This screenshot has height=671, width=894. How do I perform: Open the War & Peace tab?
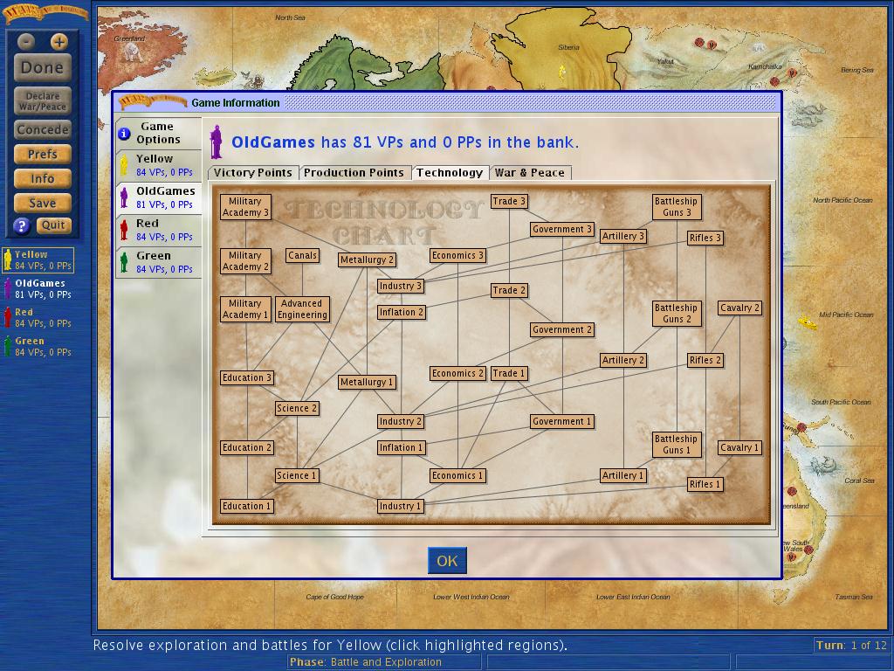[x=530, y=173]
